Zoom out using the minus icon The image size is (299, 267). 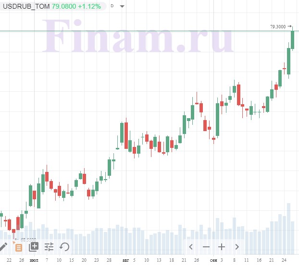(206, 247)
